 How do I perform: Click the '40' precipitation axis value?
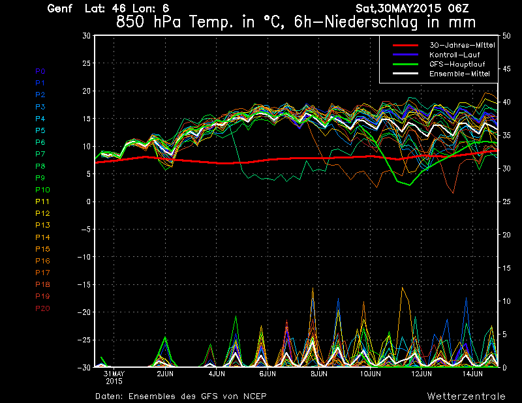point(506,102)
